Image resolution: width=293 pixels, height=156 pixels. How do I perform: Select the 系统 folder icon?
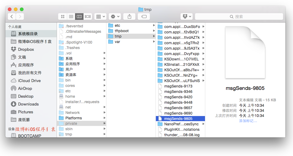[x=61, y=59]
